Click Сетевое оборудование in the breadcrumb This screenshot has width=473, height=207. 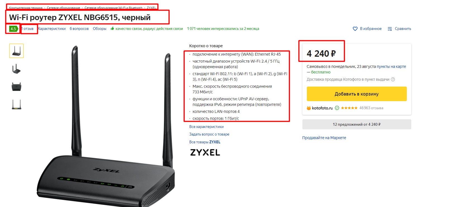coord(63,8)
